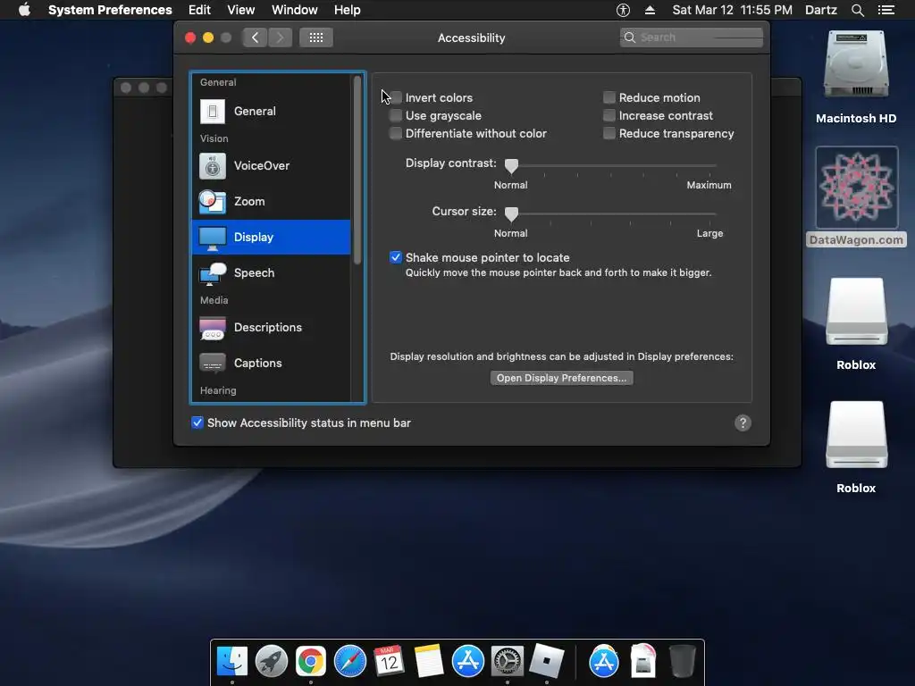Open the Apple menu

coord(24,10)
